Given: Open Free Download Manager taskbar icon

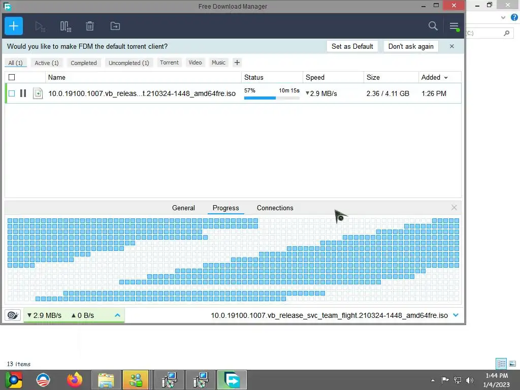Looking at the screenshot, I should (x=232, y=380).
